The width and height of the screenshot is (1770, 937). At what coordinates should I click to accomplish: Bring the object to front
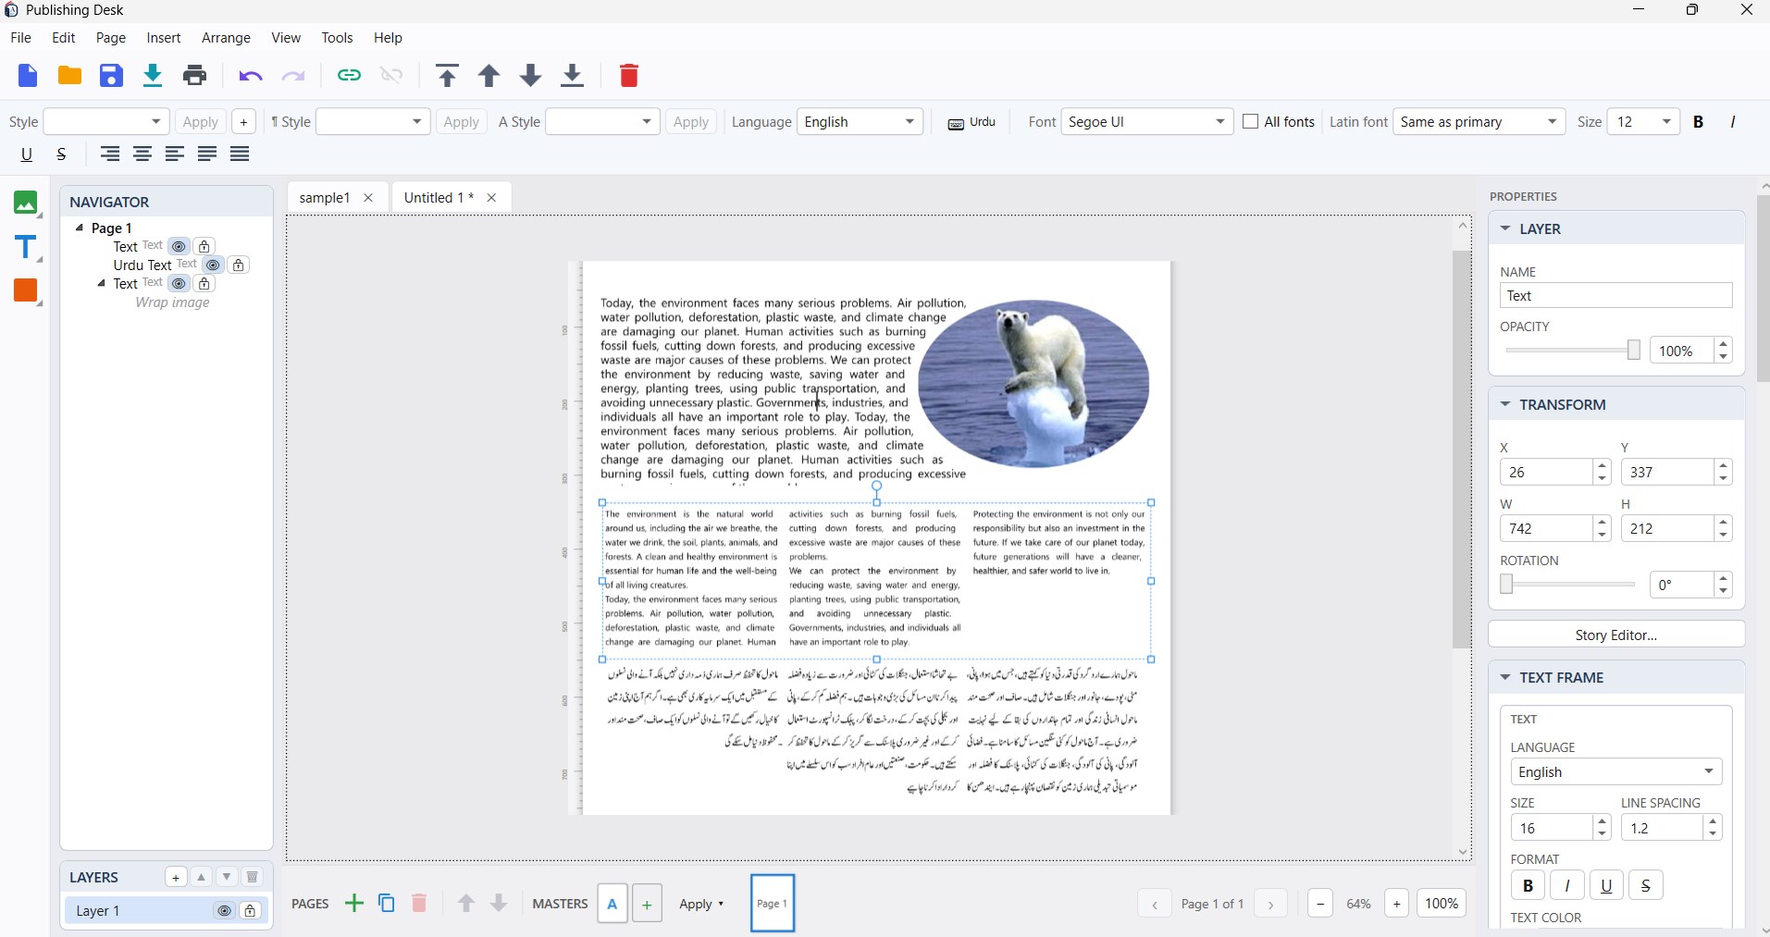[448, 76]
